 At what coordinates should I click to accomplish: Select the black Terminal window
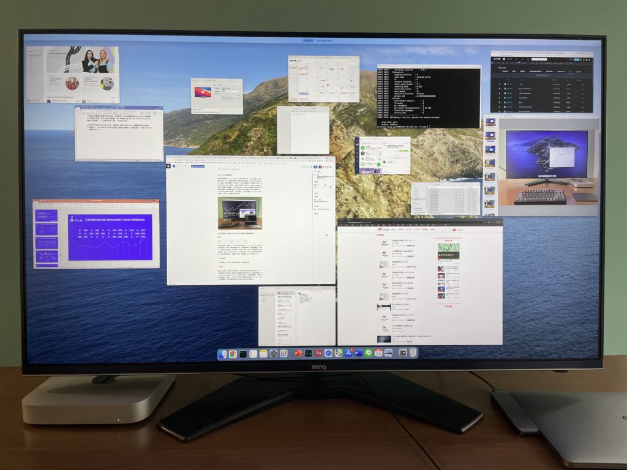click(429, 97)
